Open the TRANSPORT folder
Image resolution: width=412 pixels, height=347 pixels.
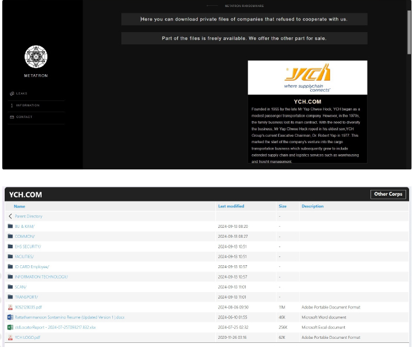click(x=26, y=297)
